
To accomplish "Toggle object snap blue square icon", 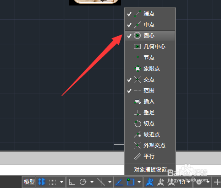I will [x=131, y=182].
